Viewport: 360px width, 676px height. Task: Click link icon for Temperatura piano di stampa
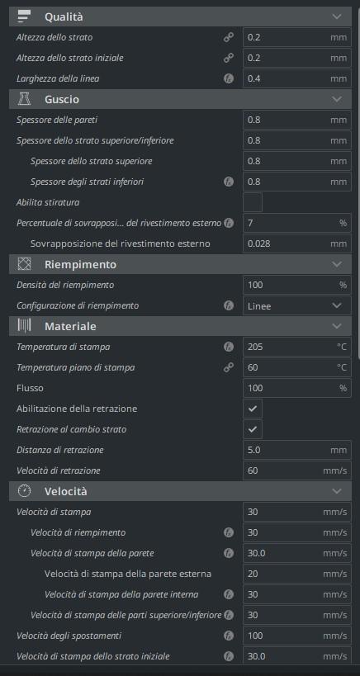229,368
